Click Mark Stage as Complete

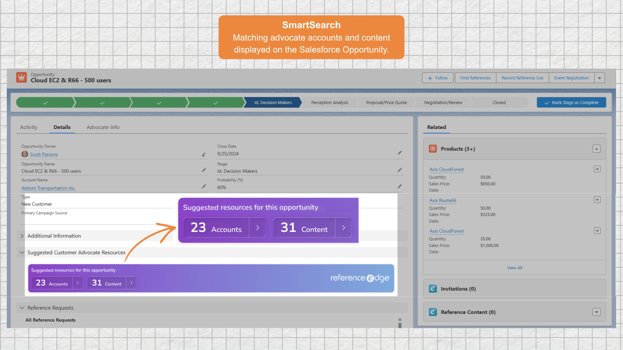click(x=571, y=103)
